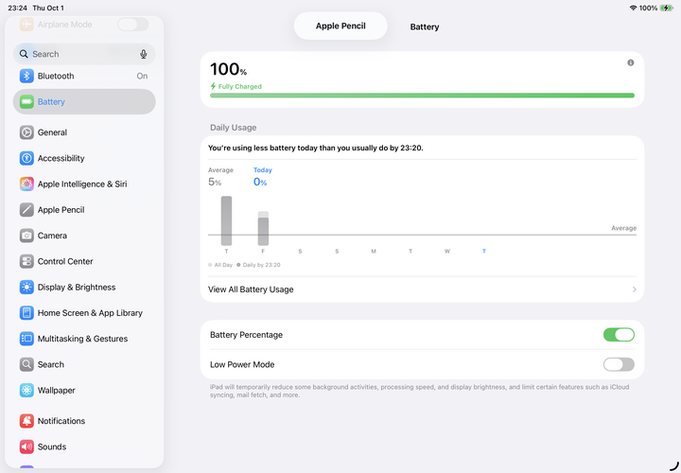Open Bluetooth settings row
Viewport: 681px width, 473px height.
[x=84, y=76]
